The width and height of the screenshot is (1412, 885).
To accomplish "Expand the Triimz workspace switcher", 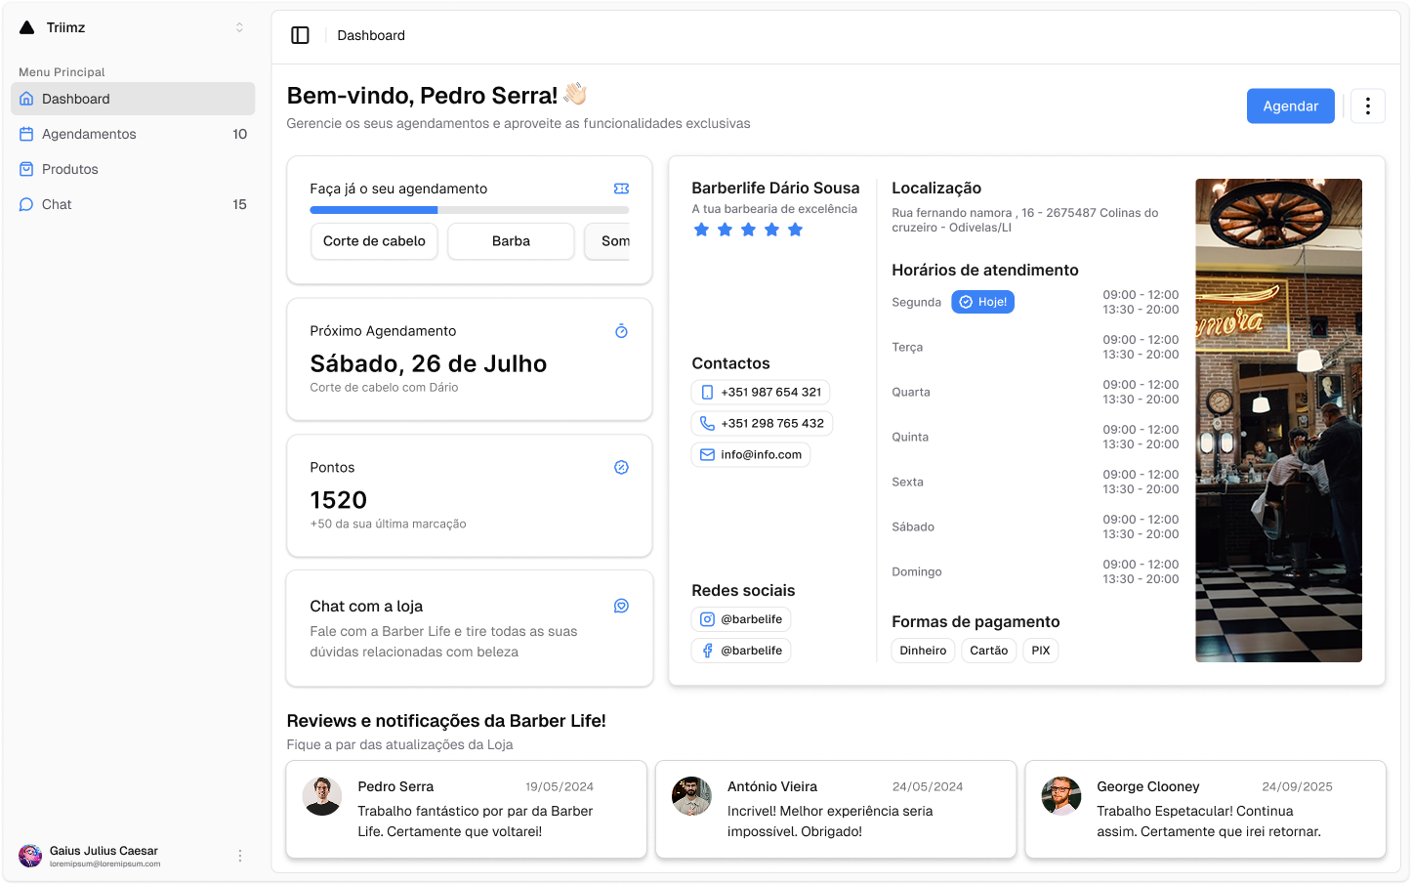I will pyautogui.click(x=239, y=28).
